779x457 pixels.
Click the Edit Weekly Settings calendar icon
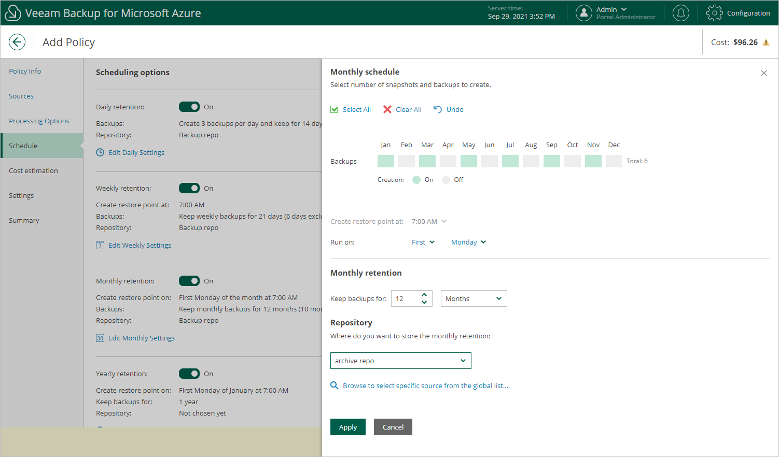100,245
